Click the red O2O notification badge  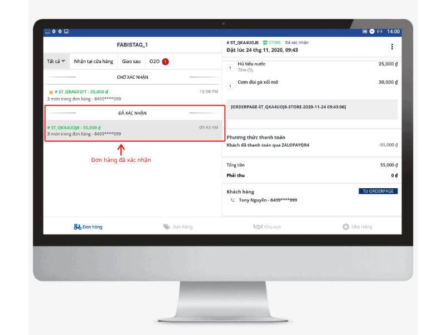(166, 61)
